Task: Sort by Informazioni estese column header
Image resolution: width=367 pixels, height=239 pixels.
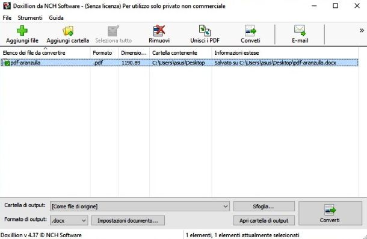Action: click(x=285, y=53)
